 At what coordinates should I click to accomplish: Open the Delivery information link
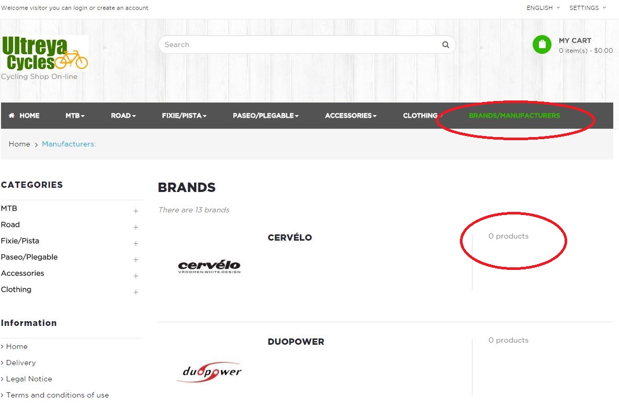(x=21, y=363)
